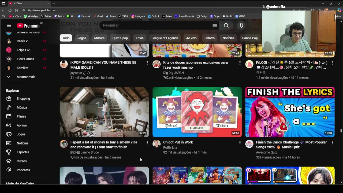Start voice search with the microphone
343x193 pixels.
coord(241,25)
